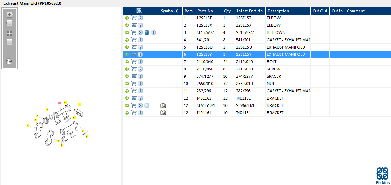Add the selected 12SE15Y manifold to cart

[134, 54]
